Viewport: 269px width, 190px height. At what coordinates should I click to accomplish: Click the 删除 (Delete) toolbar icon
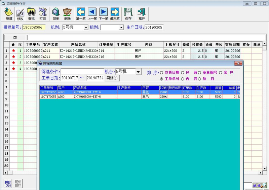[67, 14]
